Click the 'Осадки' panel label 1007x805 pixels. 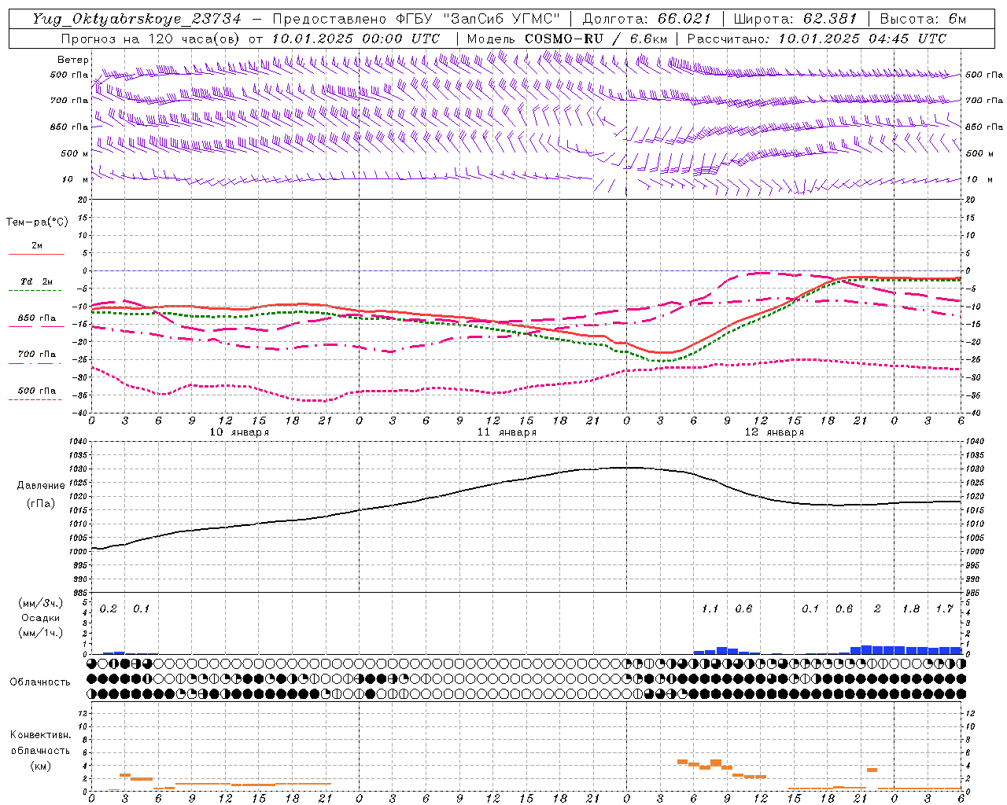tap(41, 618)
